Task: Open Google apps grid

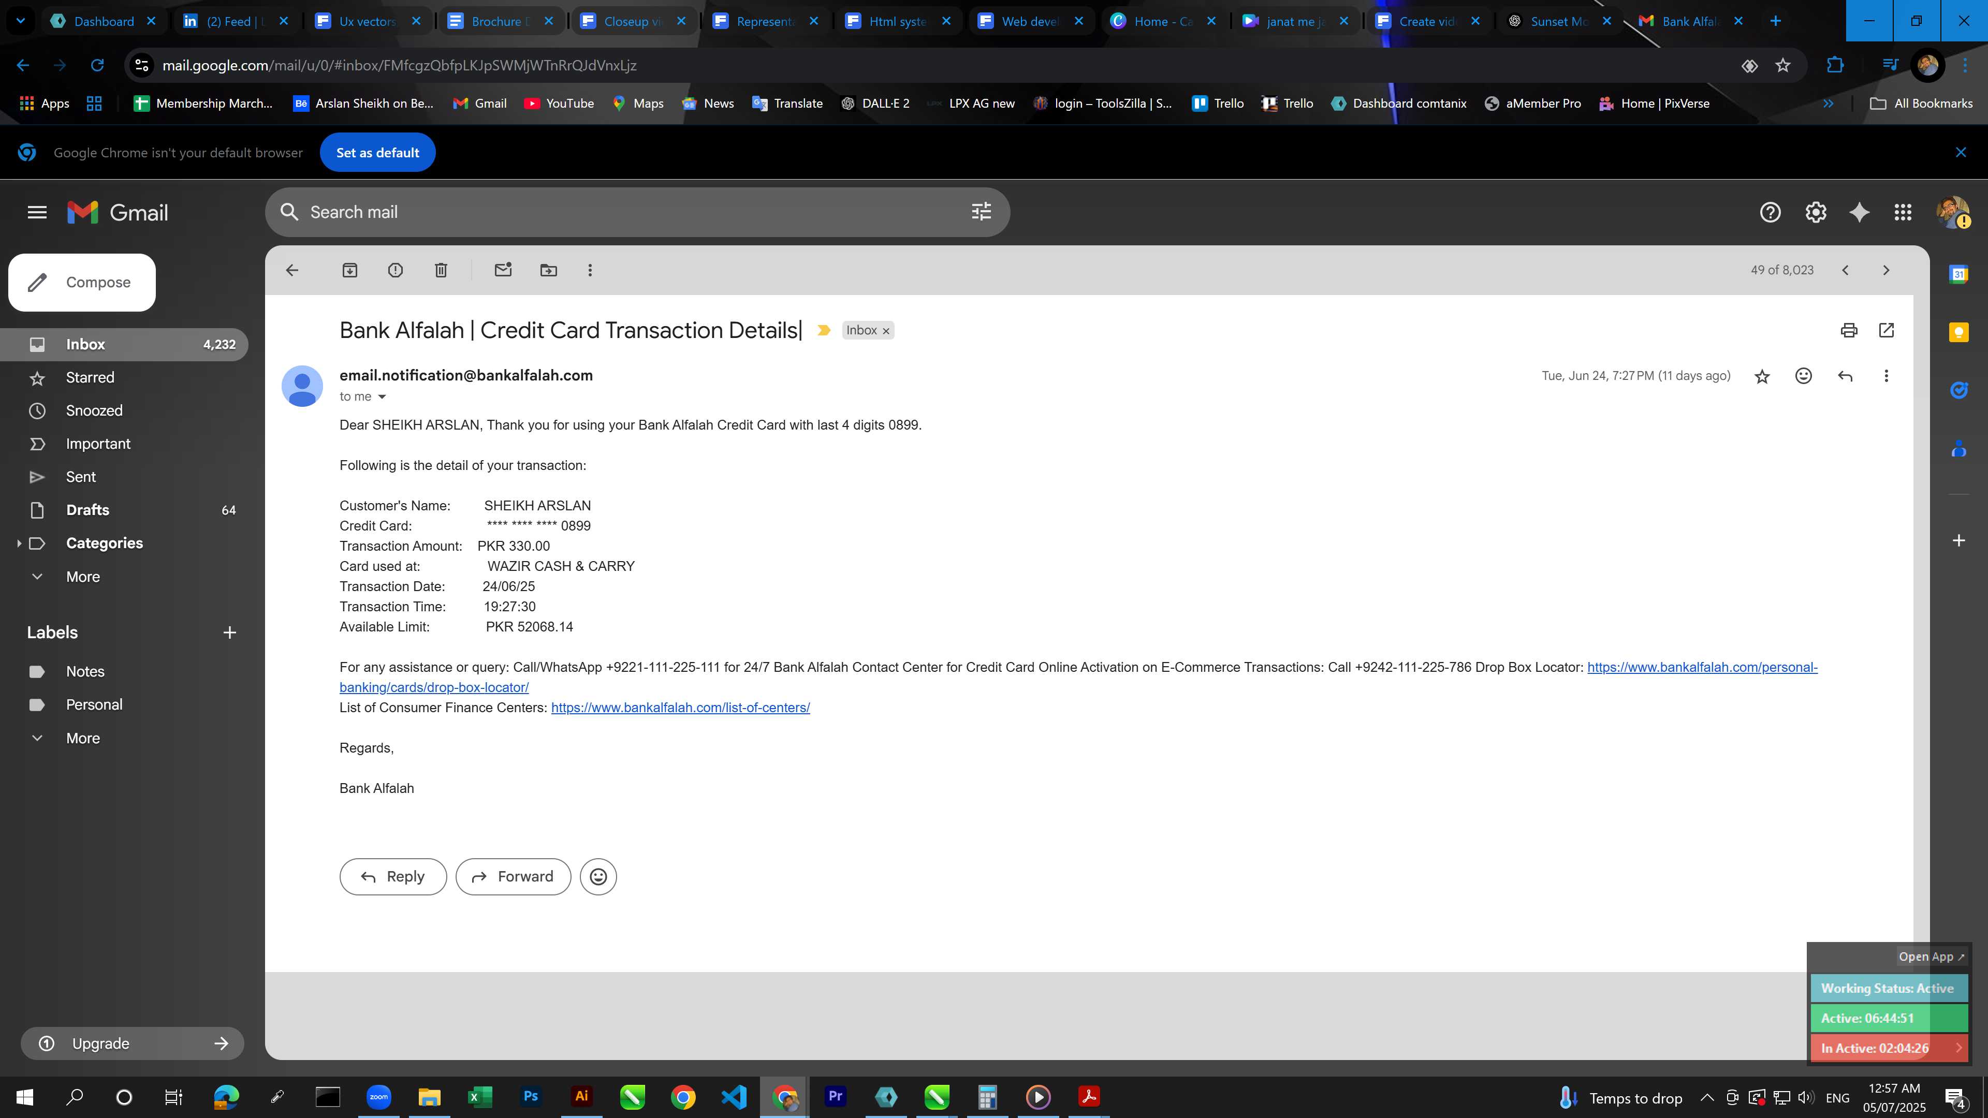Action: (1903, 212)
